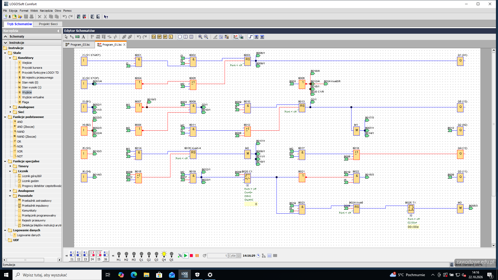Select Przekaźnik zatrzaskowy in the tree
The image size is (498, 280).
37,201
